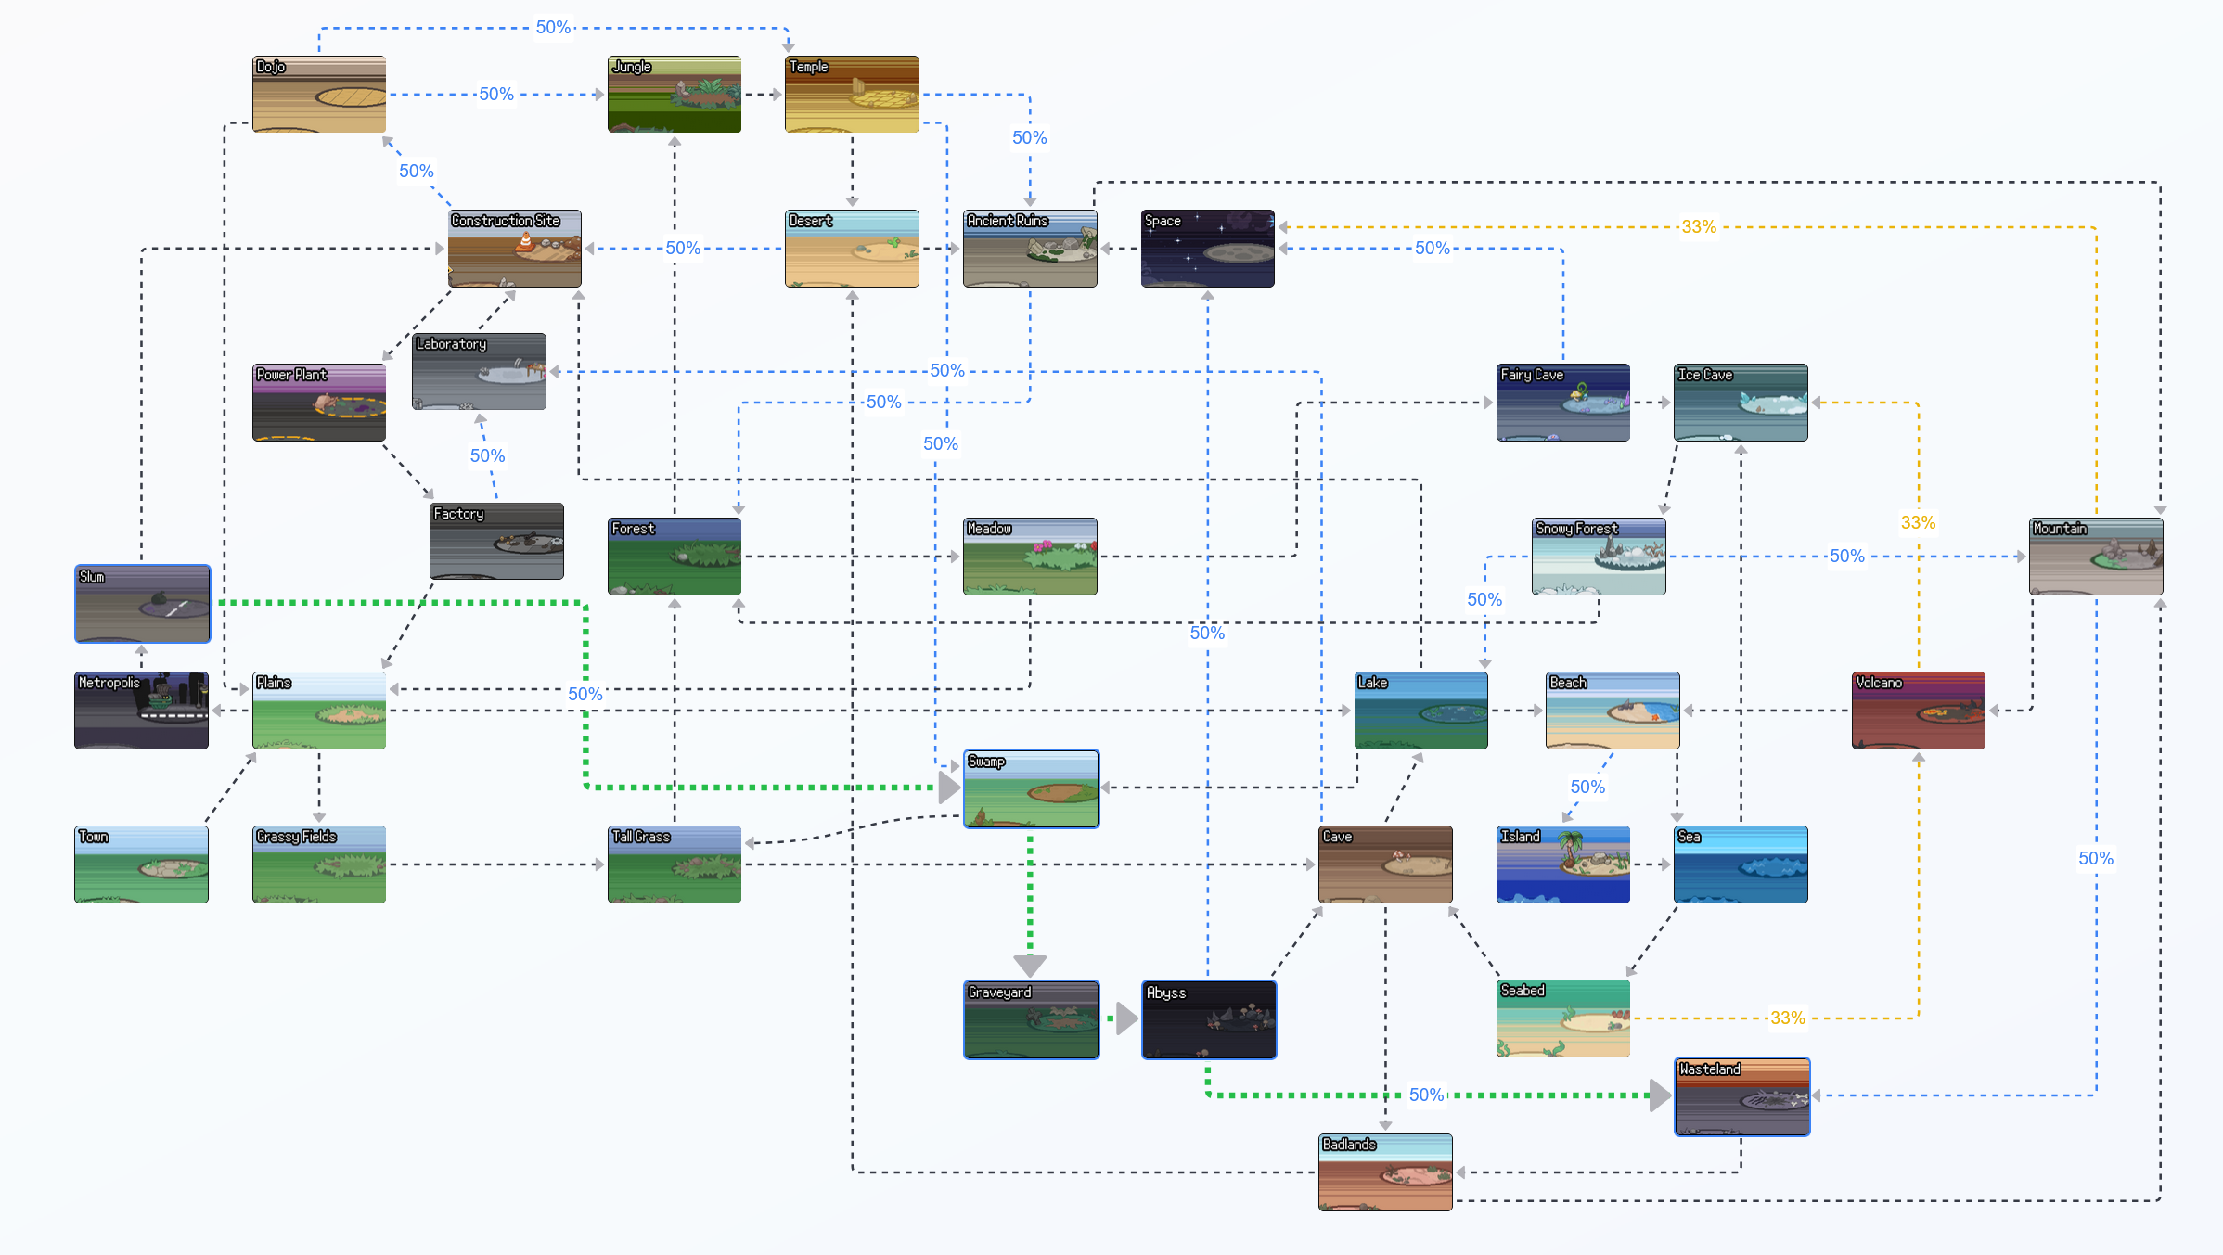Click the Abyss biome node
The image size is (2223, 1255).
pyautogui.click(x=1208, y=1018)
